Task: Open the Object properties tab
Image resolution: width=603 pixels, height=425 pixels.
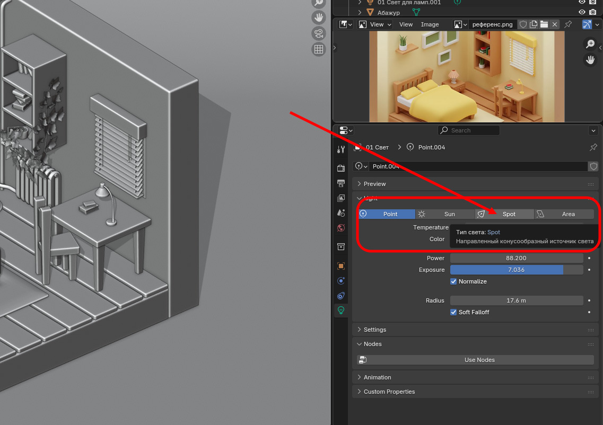Action: pyautogui.click(x=341, y=266)
